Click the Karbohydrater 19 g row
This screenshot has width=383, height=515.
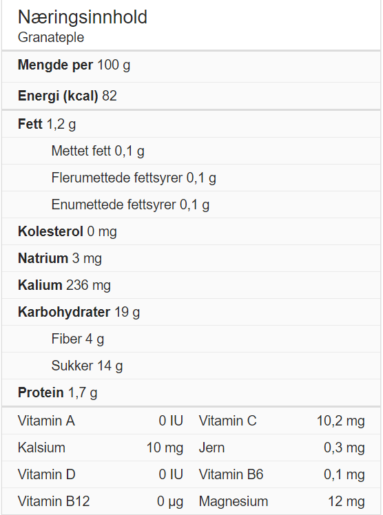(191, 312)
